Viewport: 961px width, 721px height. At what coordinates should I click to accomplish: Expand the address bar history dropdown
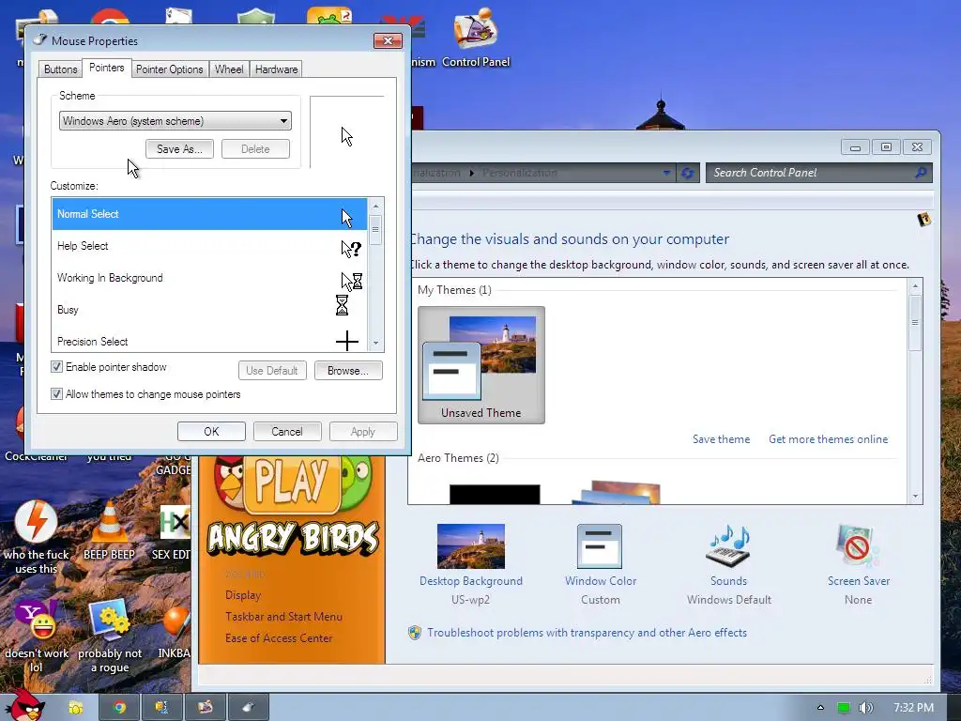click(x=666, y=173)
